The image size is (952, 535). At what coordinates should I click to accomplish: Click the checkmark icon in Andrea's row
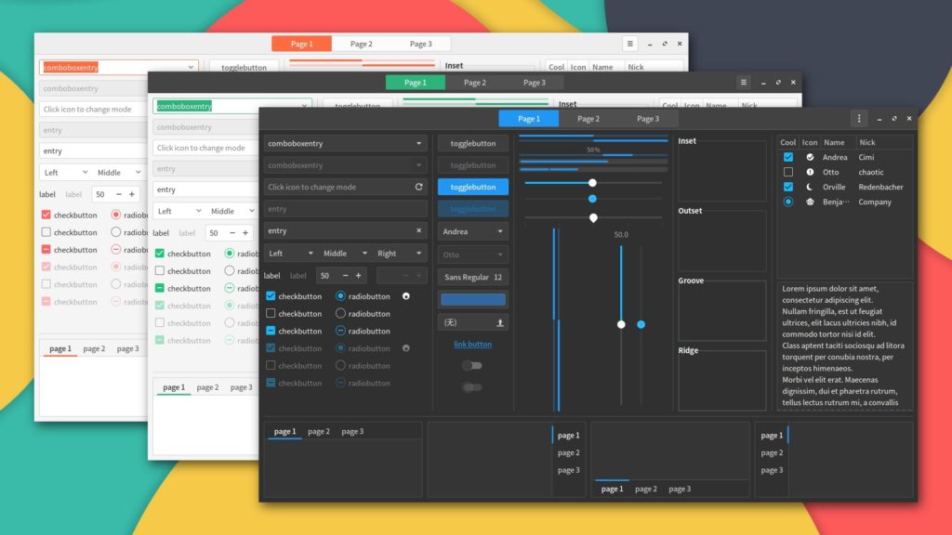tap(810, 158)
